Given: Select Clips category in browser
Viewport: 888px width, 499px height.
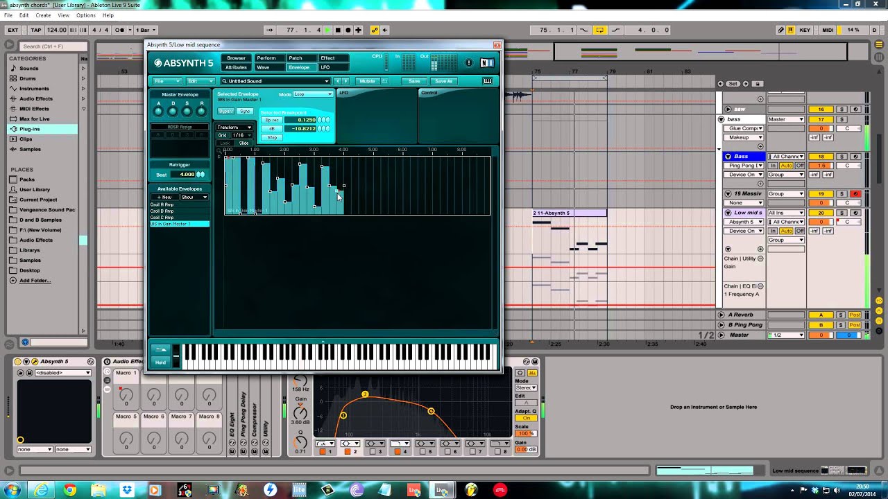Looking at the screenshot, I should click(x=26, y=139).
